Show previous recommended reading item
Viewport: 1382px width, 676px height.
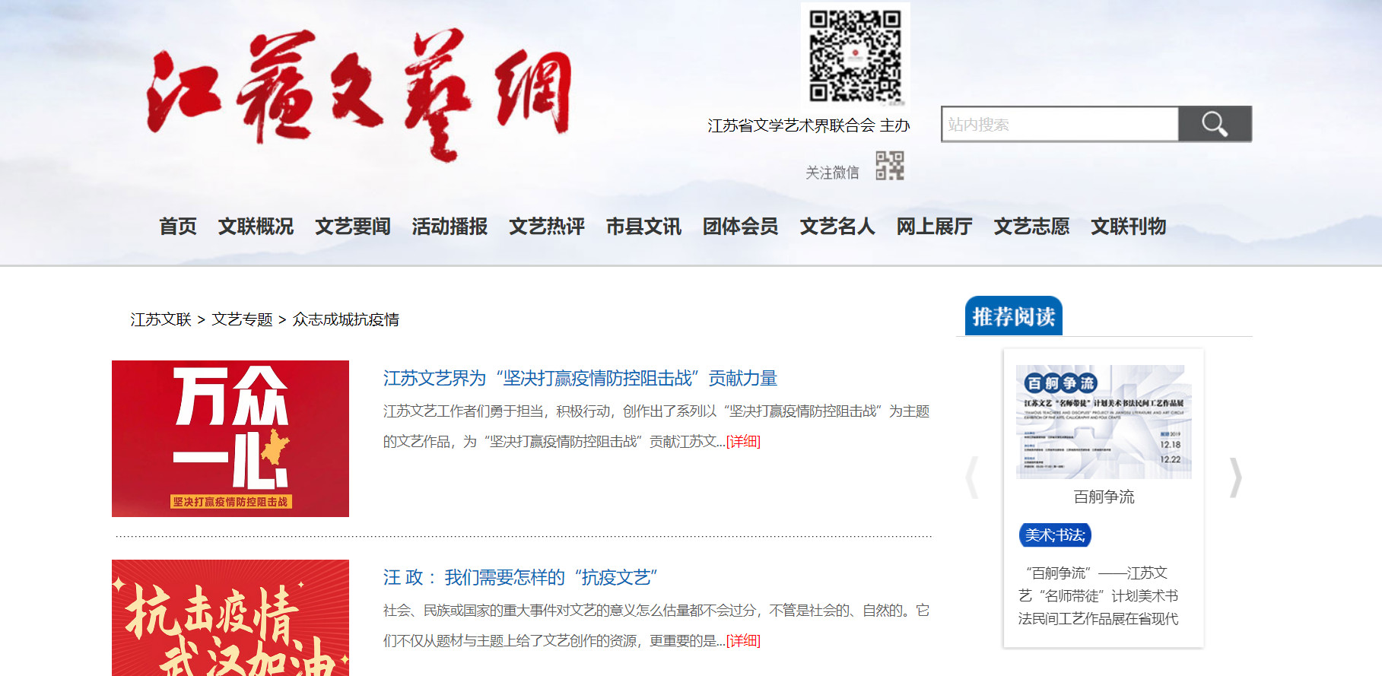(971, 478)
